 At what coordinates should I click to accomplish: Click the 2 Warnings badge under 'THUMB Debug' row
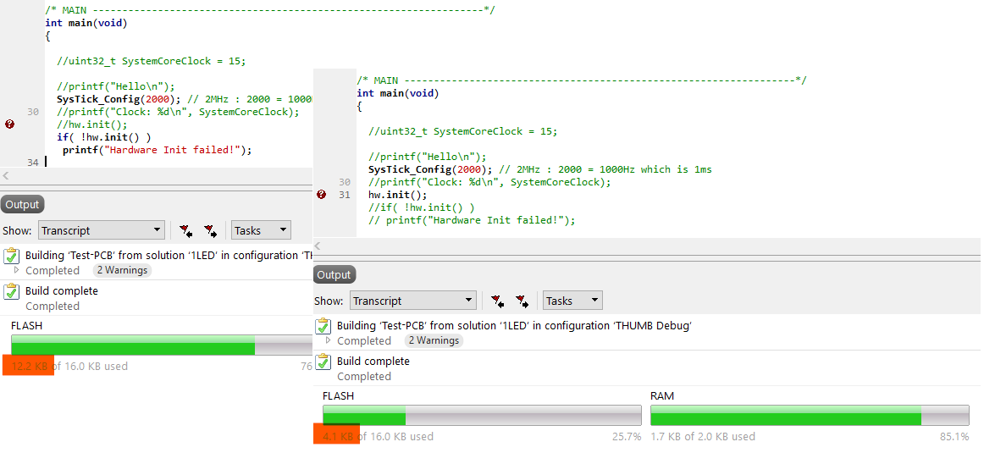tap(434, 340)
